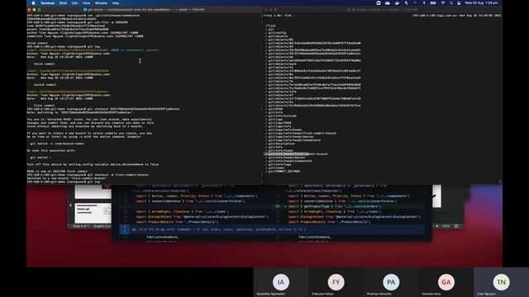Image resolution: width=529 pixels, height=297 pixels.
Task: Open the Edit menu
Action: point(74,3)
